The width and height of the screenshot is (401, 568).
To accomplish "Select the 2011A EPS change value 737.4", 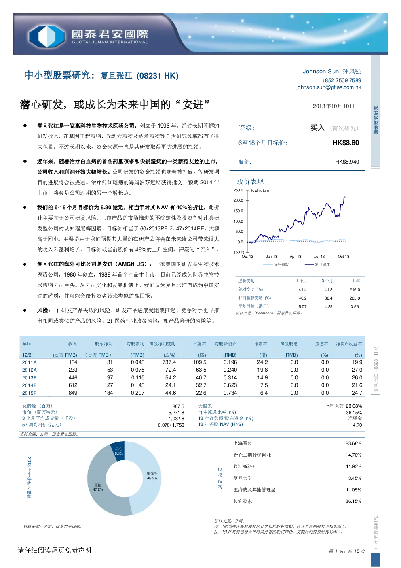I will (169, 362).
